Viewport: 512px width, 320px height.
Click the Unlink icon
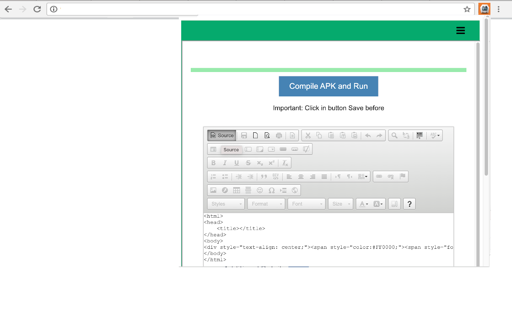tap(391, 176)
